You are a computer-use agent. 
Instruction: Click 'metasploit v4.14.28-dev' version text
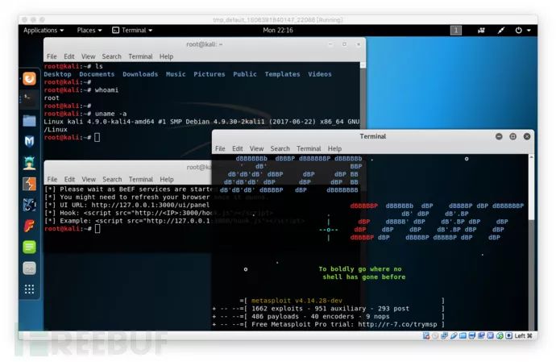click(x=297, y=301)
